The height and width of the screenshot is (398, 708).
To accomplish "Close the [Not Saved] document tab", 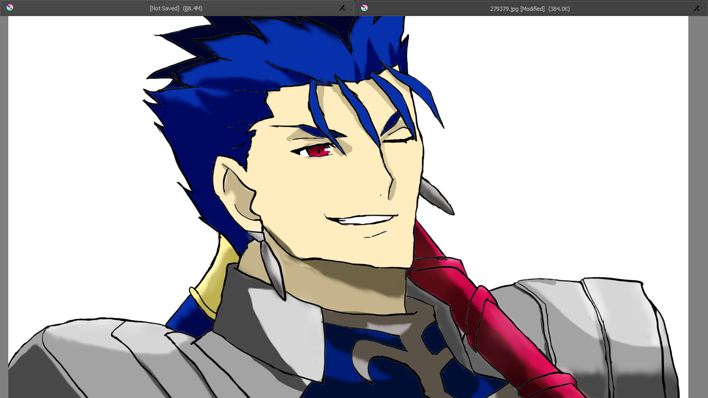I will point(342,8).
